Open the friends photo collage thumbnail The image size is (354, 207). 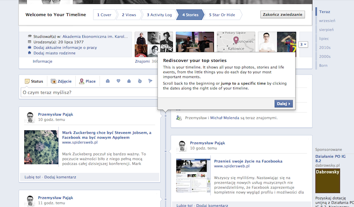coord(154,45)
